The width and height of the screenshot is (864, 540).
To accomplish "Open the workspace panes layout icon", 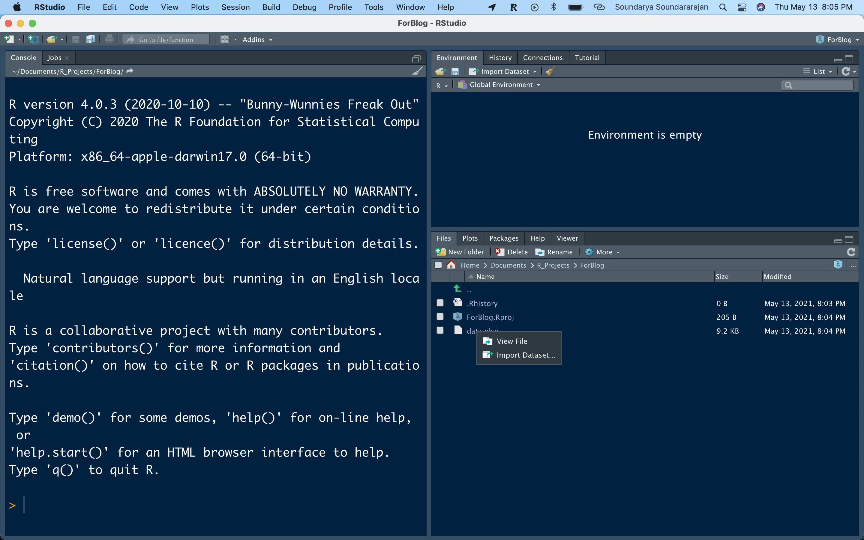I will point(225,39).
